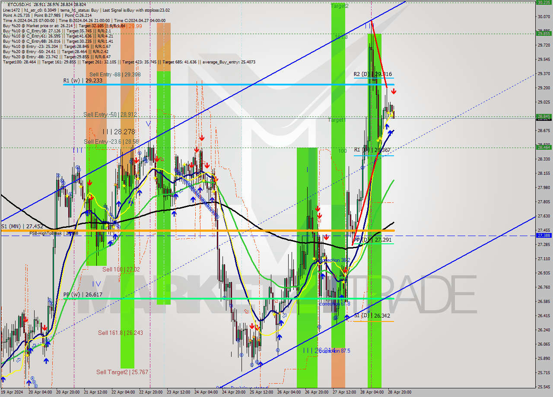Select the 'R2 (D) | 29.216' label
The image size is (553, 397).
373,74
